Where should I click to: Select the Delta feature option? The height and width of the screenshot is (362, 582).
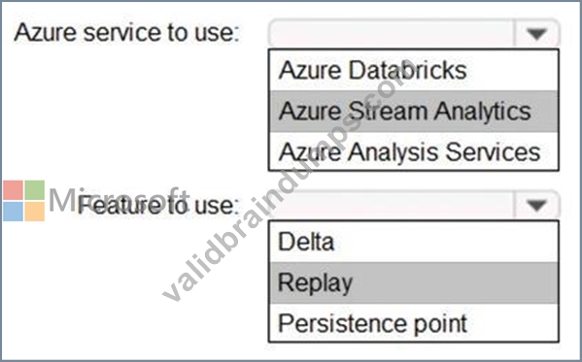414,242
